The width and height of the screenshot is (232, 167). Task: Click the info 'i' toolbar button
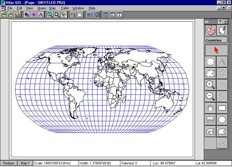[x=119, y=14]
